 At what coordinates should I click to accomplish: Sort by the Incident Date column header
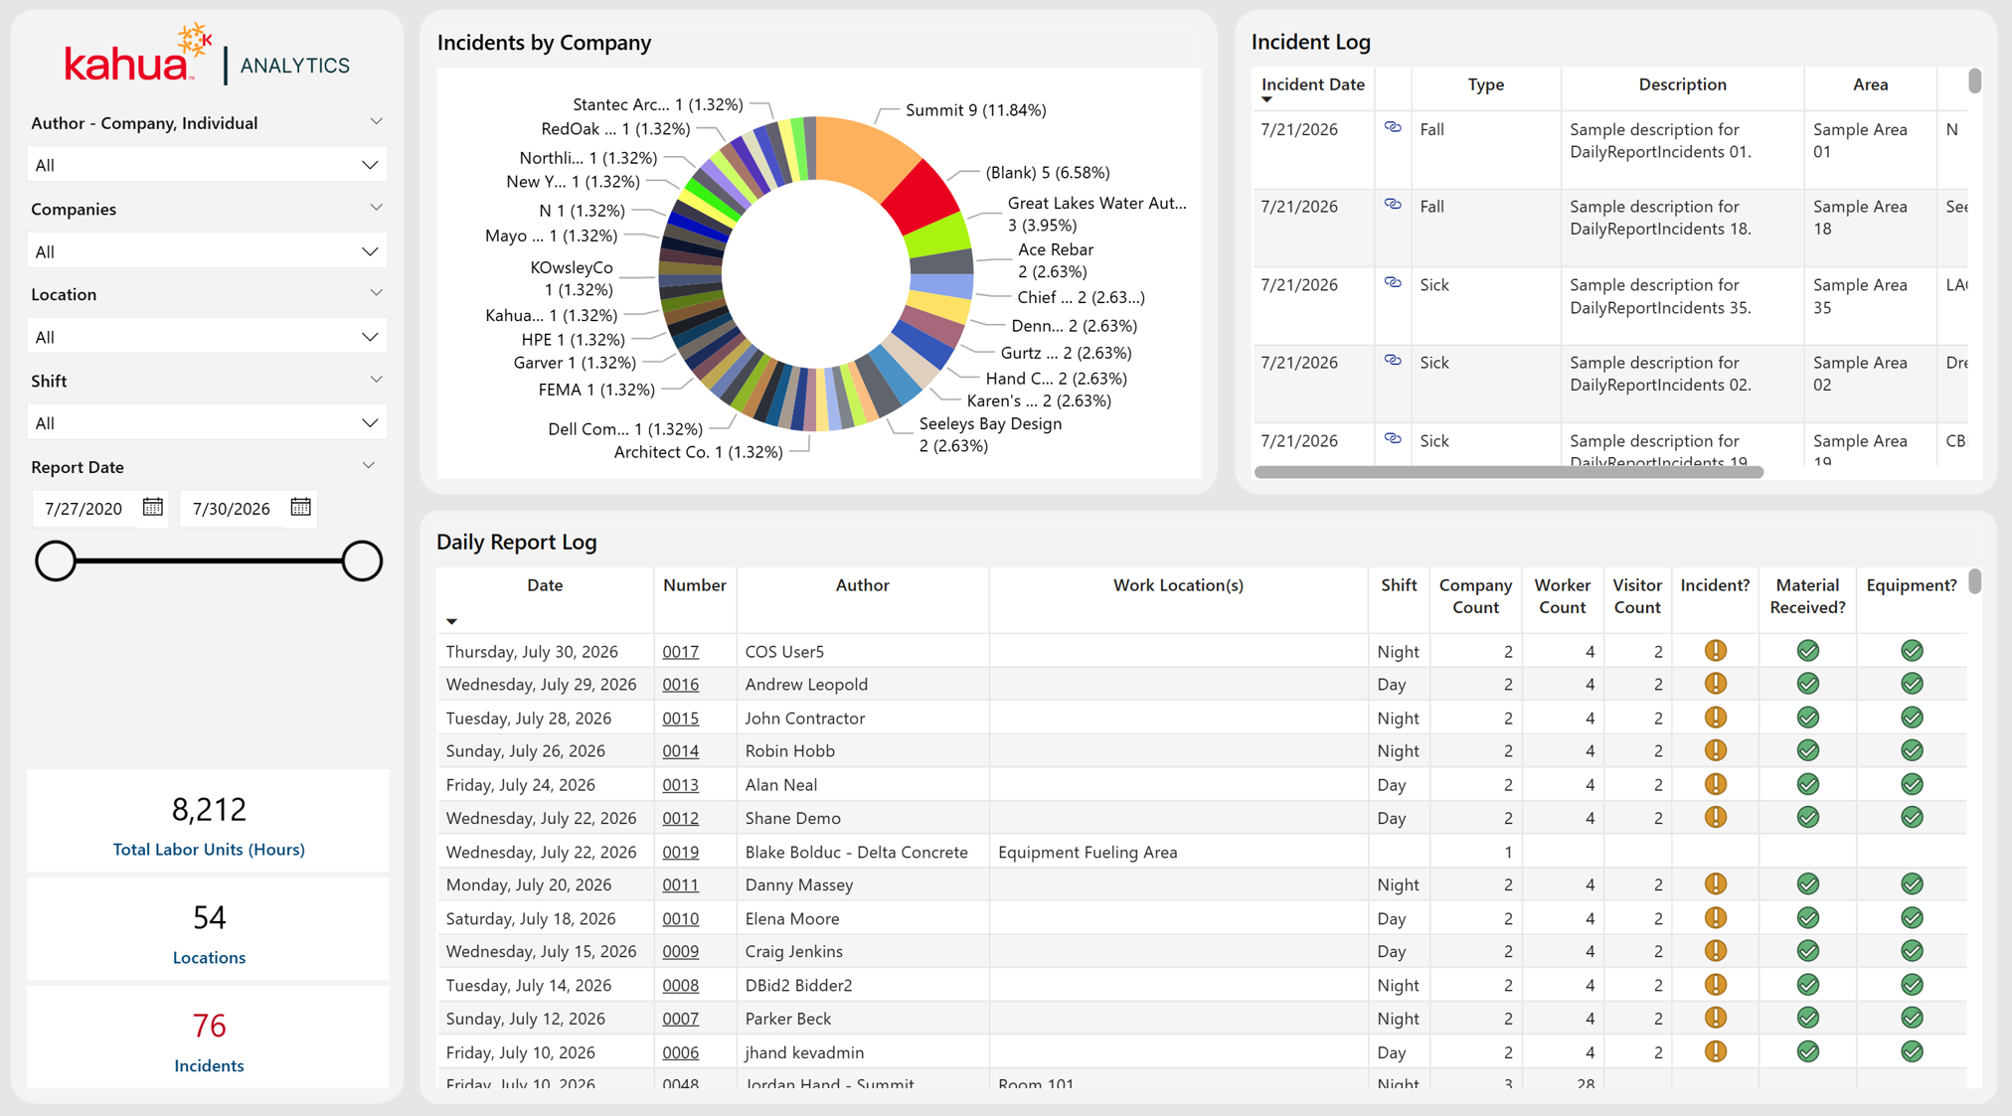point(1312,84)
